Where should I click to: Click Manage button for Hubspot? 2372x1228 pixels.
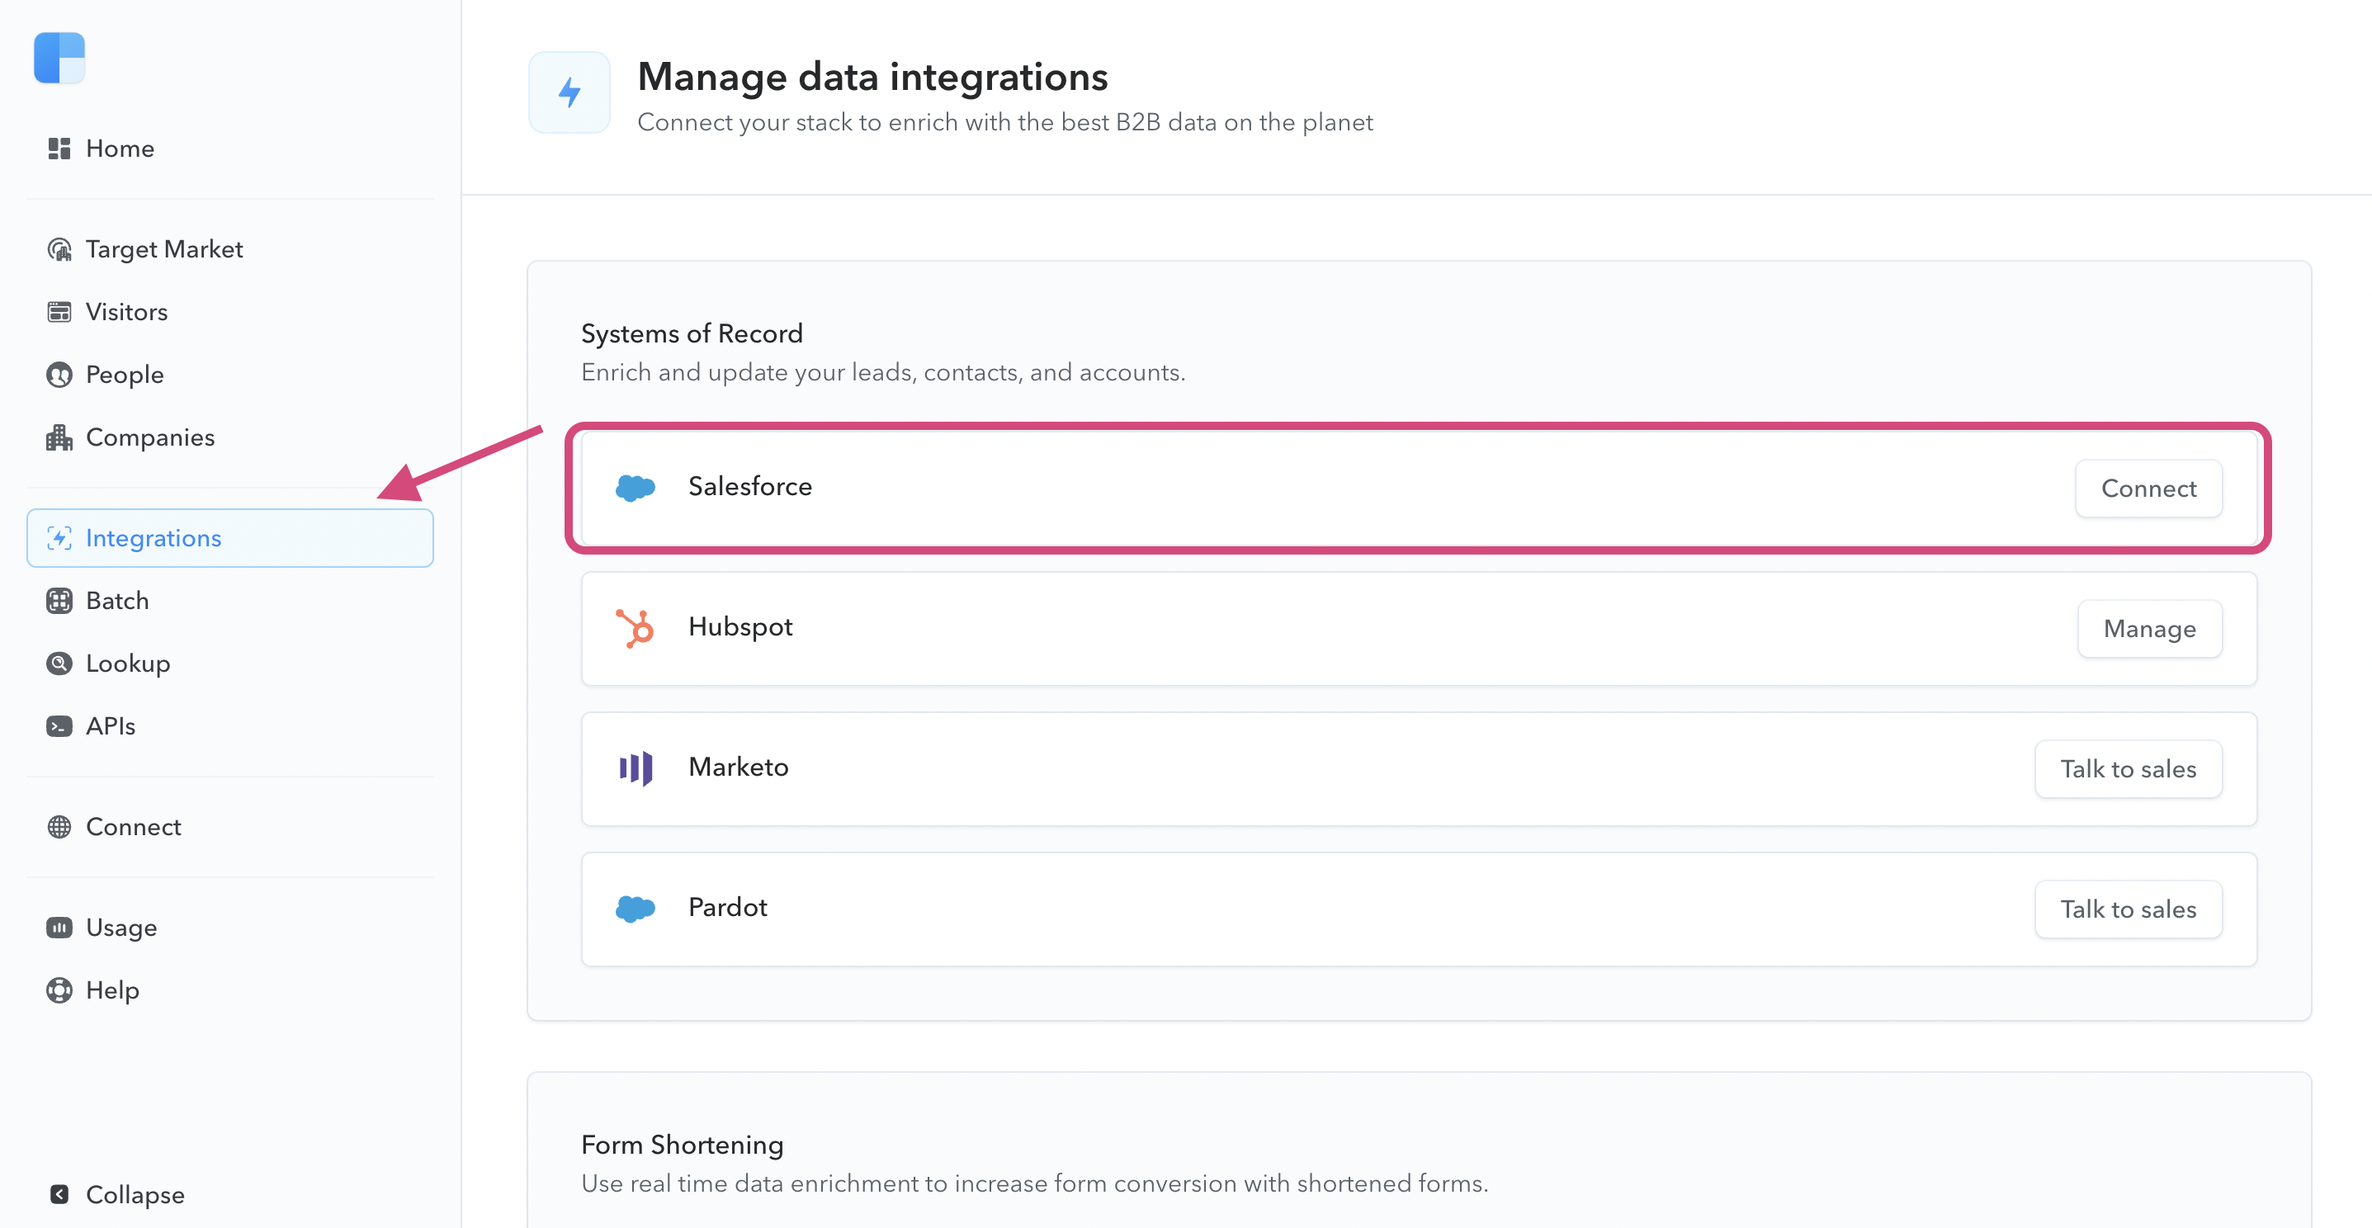point(2149,629)
